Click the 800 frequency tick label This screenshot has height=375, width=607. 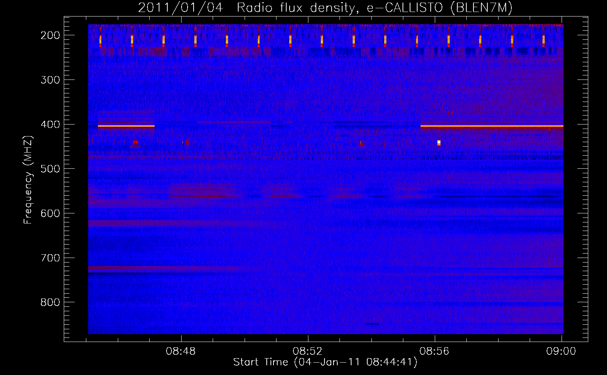click(50, 302)
